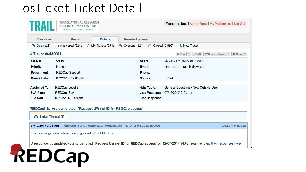
Task: Click assignee REDCap Level 2
Action: [67, 88]
